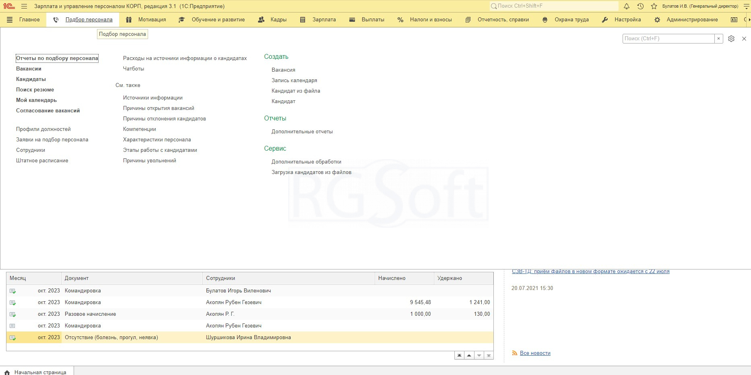Open Чатботы

point(134,69)
